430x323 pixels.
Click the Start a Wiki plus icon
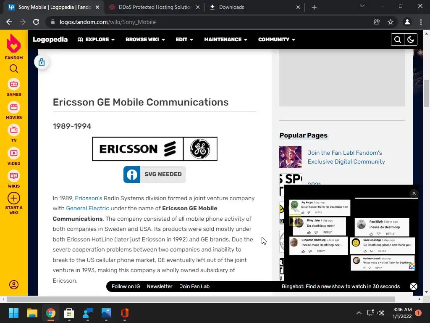click(x=14, y=198)
